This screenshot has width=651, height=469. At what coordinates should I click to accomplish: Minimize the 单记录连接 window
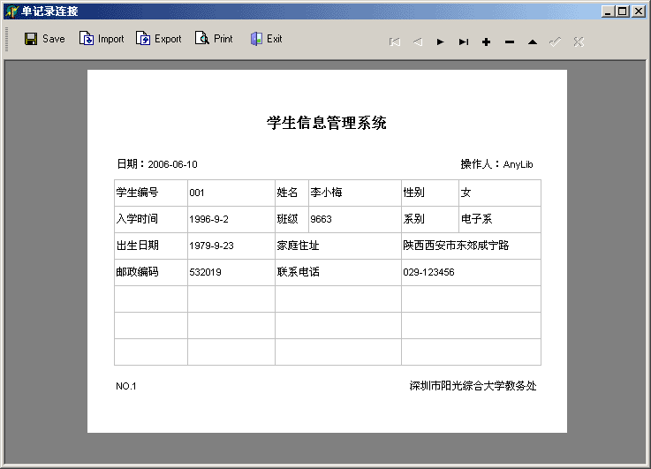click(608, 11)
